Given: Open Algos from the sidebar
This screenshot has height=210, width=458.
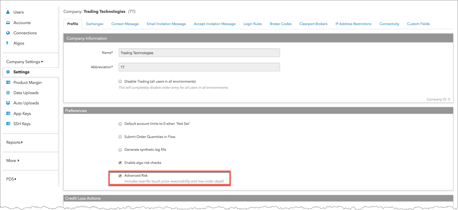Looking at the screenshot, I should pos(19,43).
